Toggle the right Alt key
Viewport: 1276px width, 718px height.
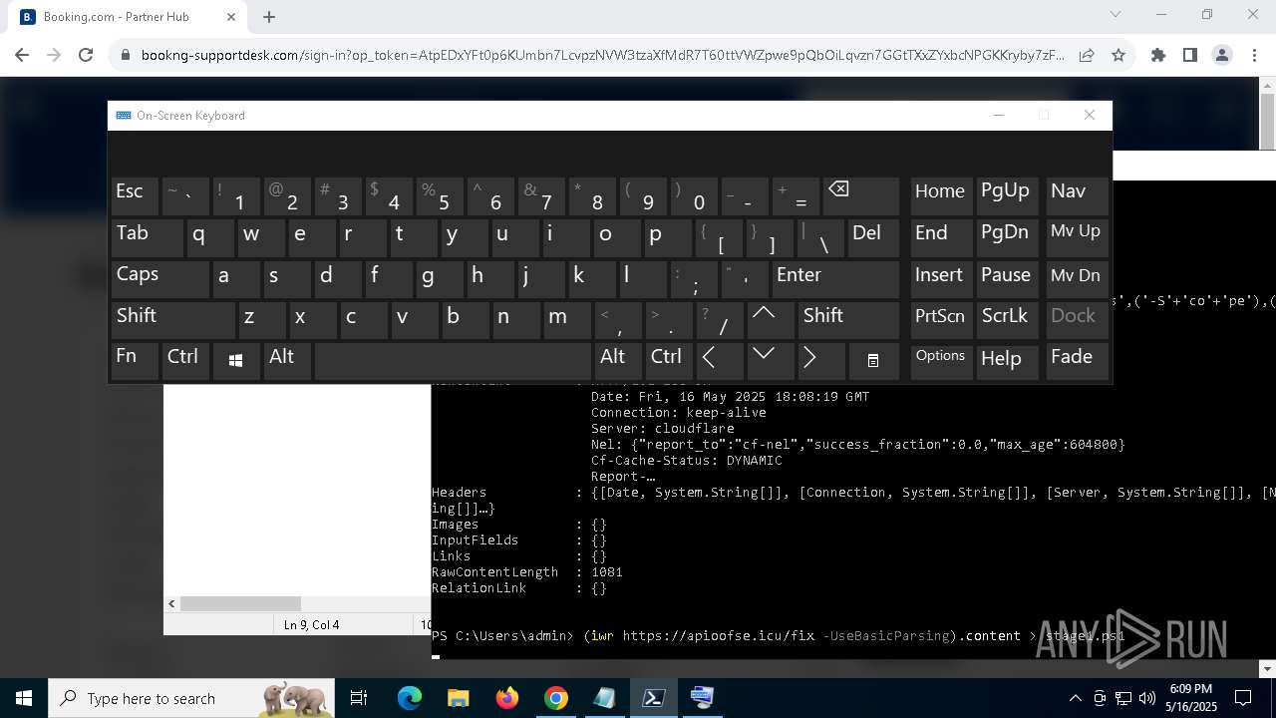point(618,360)
